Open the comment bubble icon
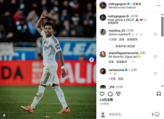Viewport: 164px width, 119px height. (110, 94)
